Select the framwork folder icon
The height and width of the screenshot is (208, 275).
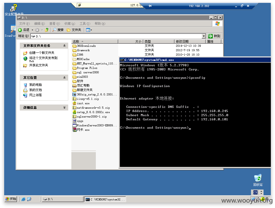74,50
